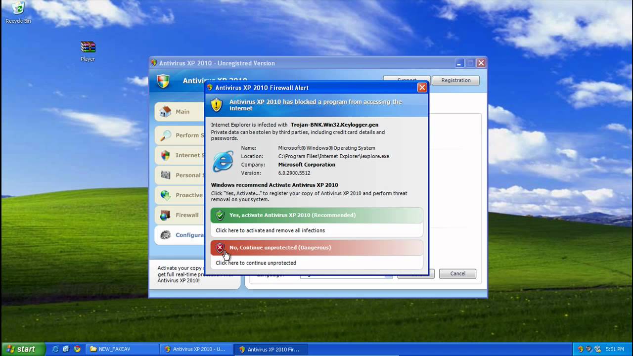Open the Perform Scan tab
The width and height of the screenshot is (633, 356).
coord(180,135)
